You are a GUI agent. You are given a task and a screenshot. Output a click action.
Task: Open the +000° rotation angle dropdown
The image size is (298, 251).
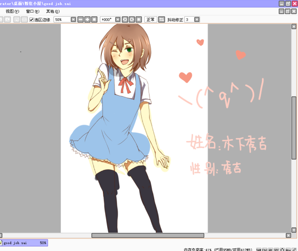pos(118,19)
